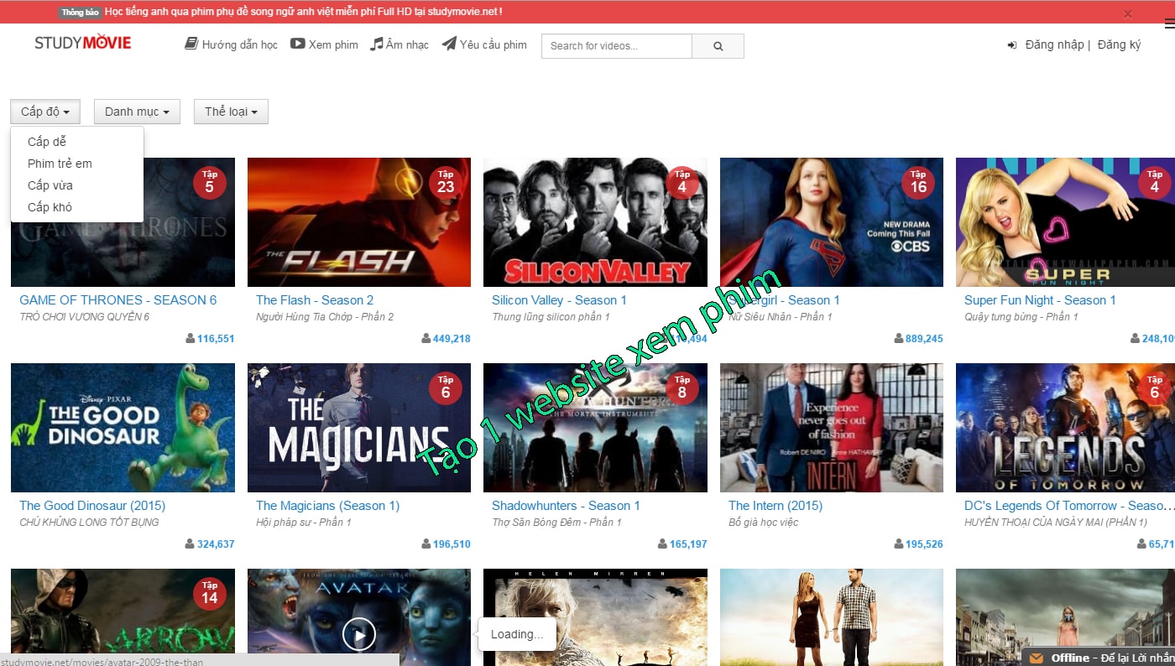Click the music note icon for Âm nhạc
This screenshot has width=1175, height=666.
pos(375,44)
